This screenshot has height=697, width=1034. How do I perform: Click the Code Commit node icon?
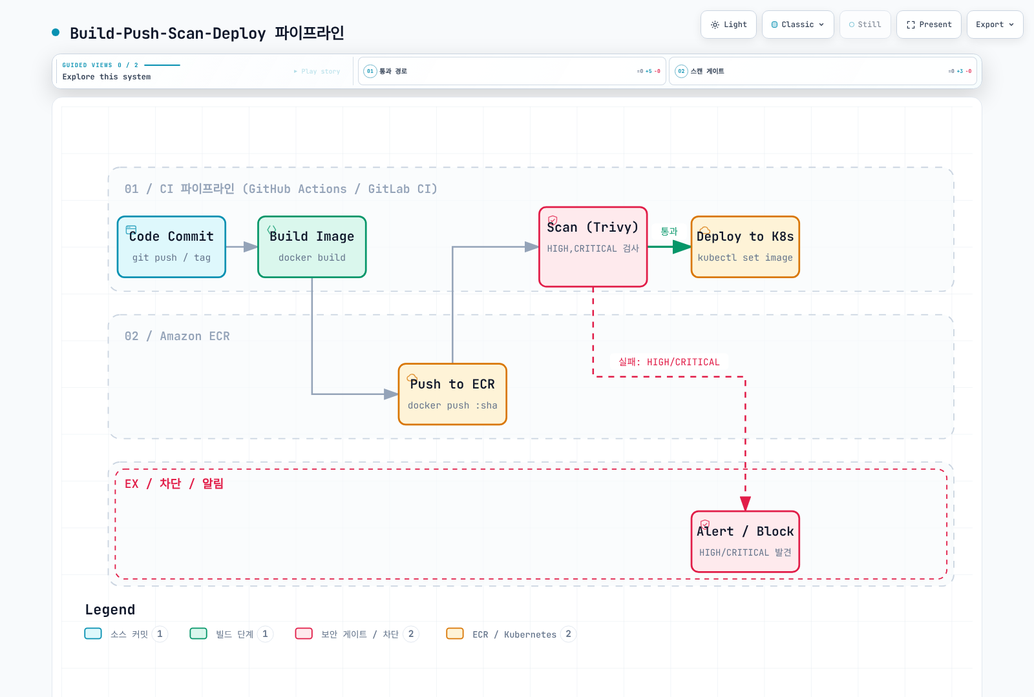(x=131, y=229)
